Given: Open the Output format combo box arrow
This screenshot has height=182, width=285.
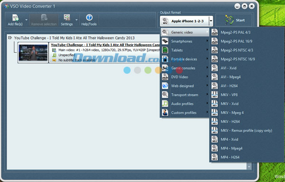Looking at the screenshot, I should pos(211,21).
